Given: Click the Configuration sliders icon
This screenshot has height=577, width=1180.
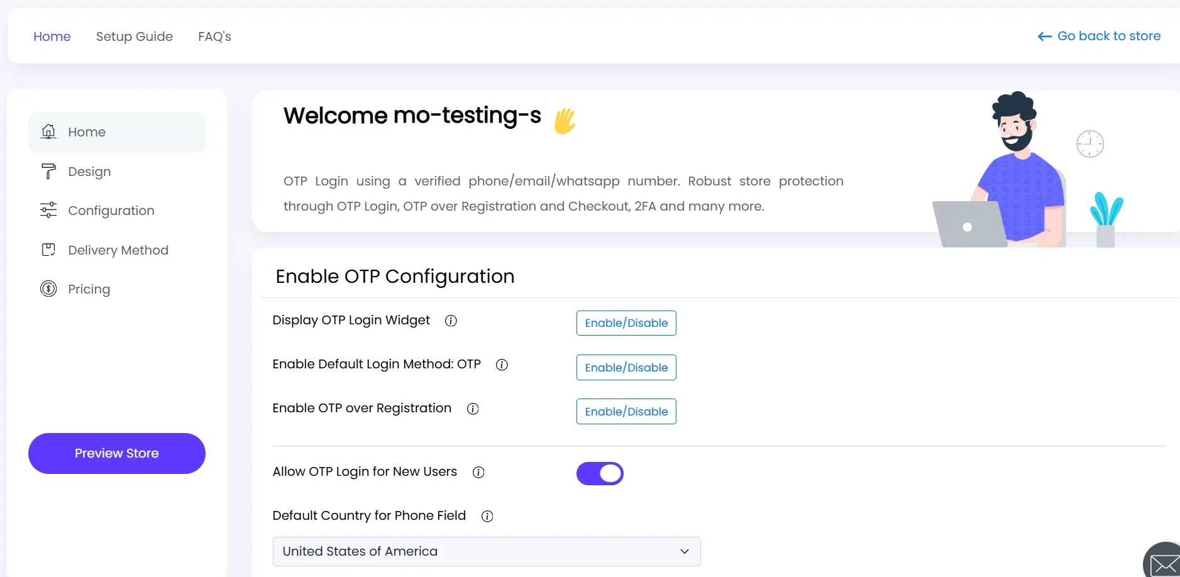Looking at the screenshot, I should [x=48, y=210].
